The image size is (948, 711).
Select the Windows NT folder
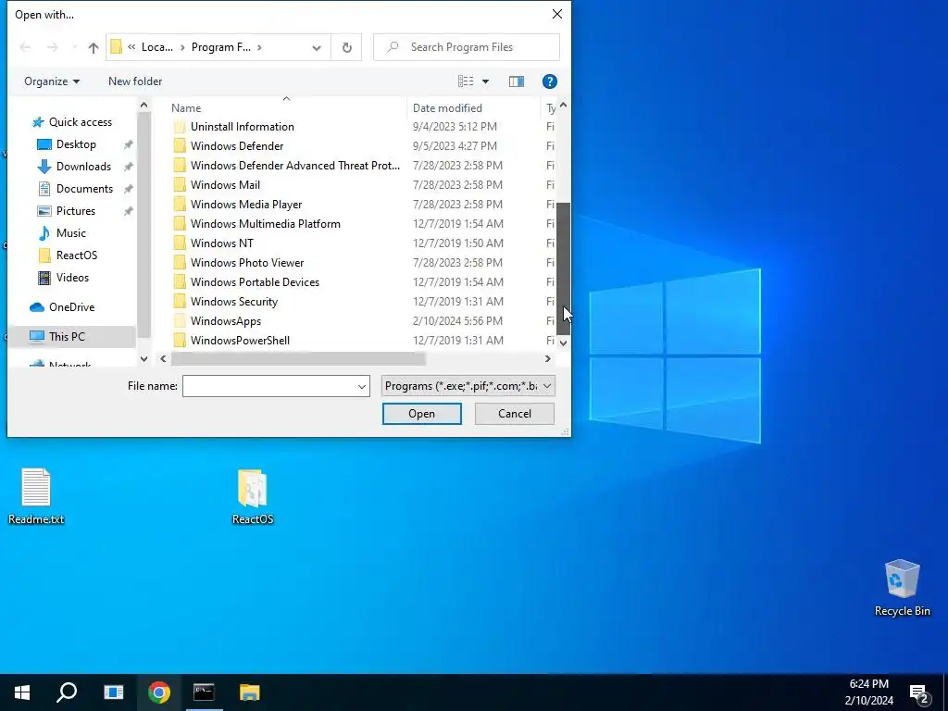point(222,243)
